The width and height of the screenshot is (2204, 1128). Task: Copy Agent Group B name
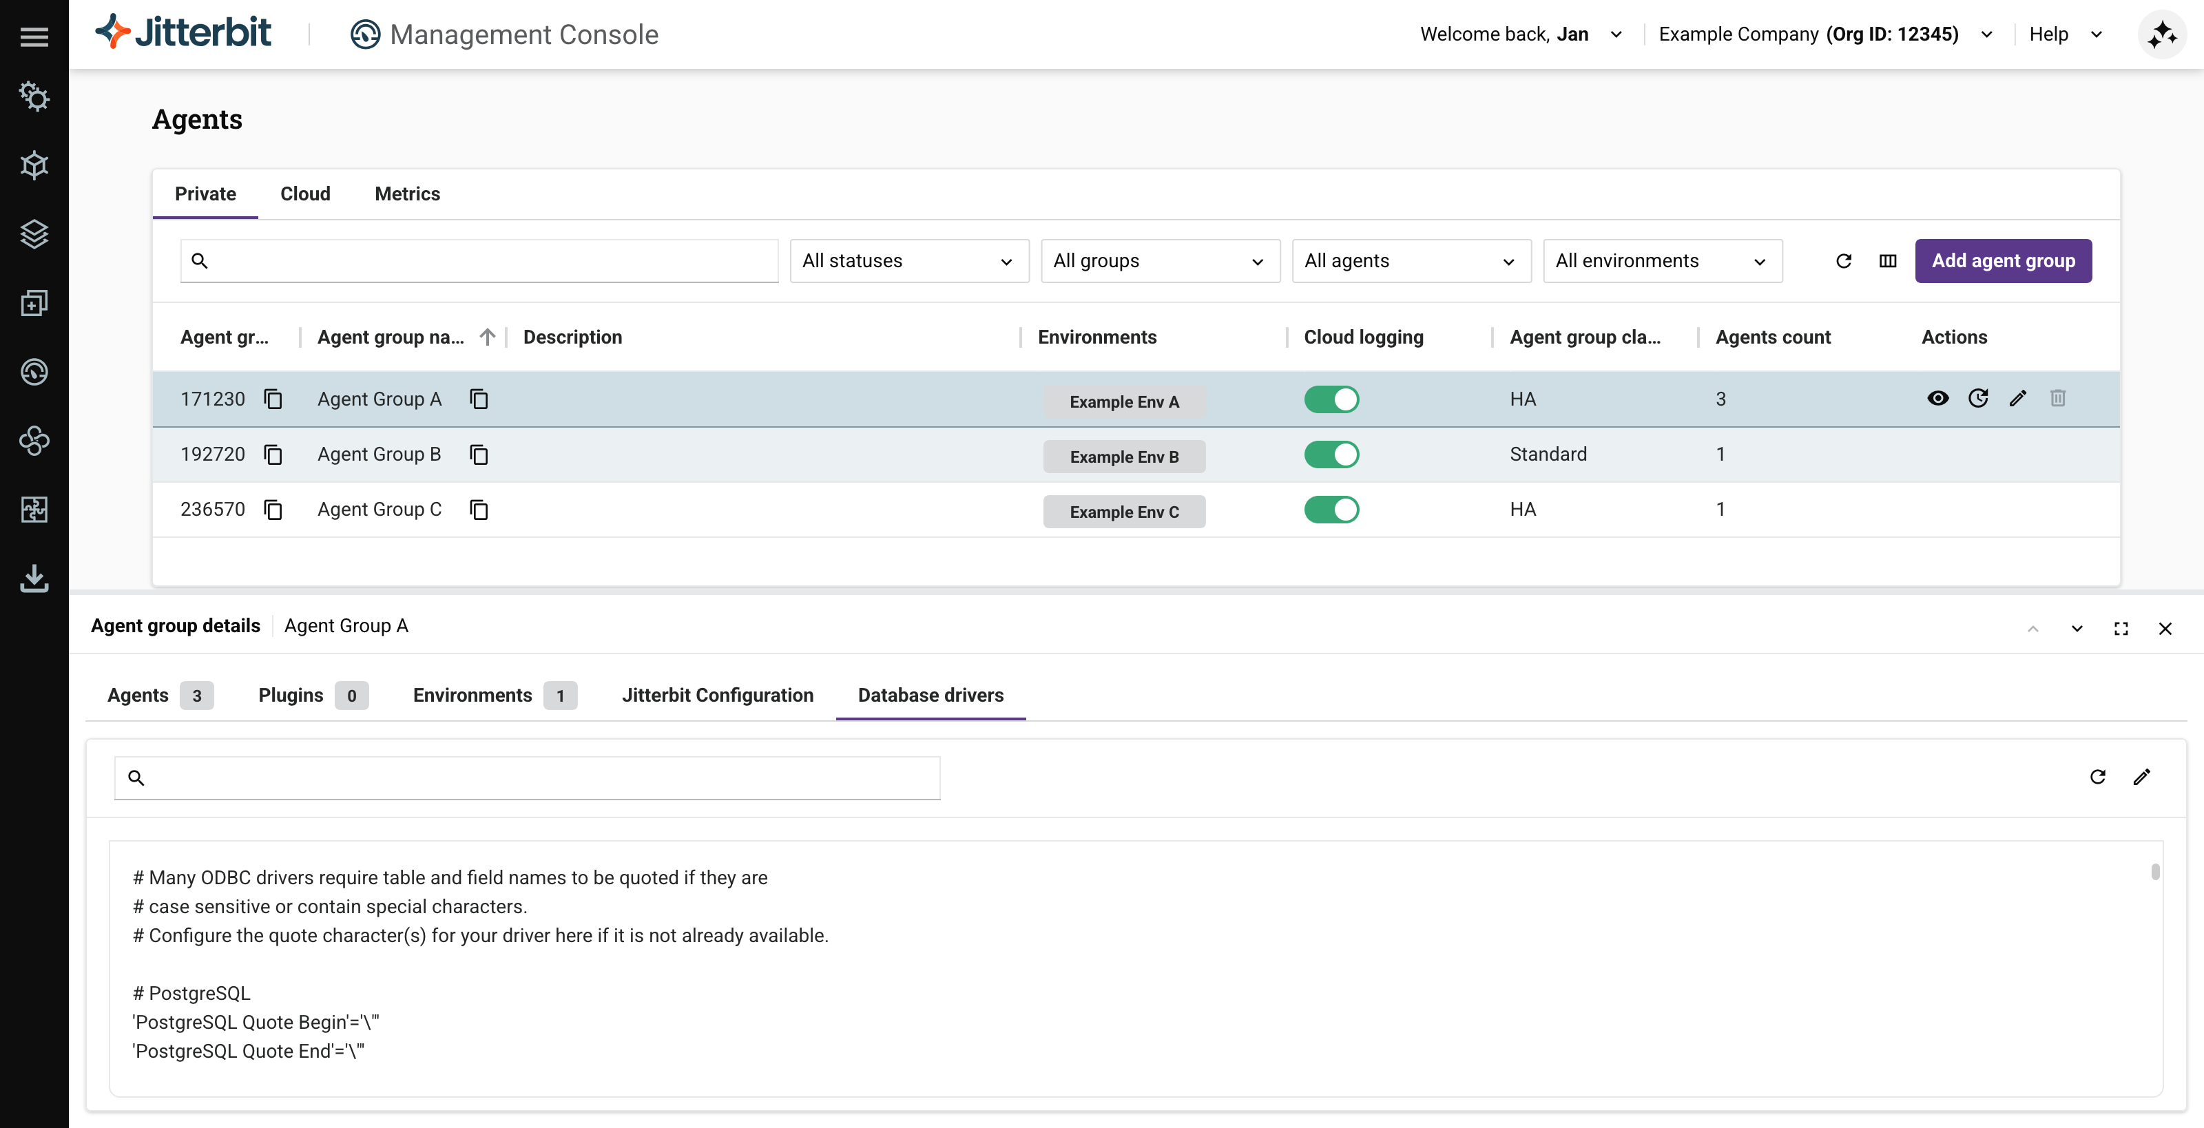(x=479, y=455)
